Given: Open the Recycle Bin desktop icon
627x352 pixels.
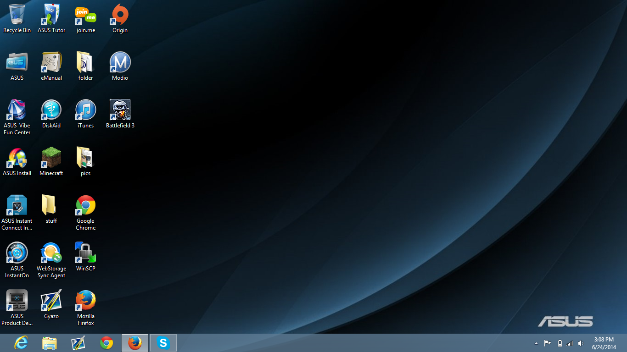Looking at the screenshot, I should pyautogui.click(x=17, y=18).
